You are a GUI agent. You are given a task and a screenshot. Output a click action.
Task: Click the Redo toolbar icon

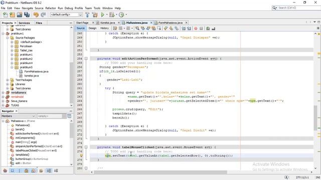[43, 14]
